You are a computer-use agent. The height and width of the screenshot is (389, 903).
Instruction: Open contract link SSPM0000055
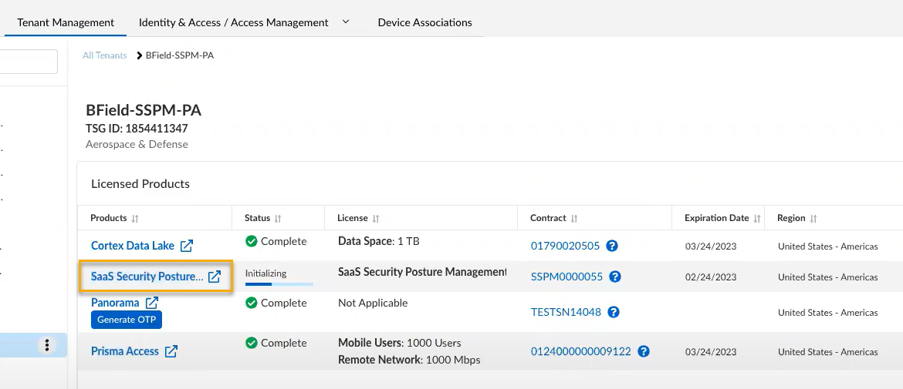(566, 277)
